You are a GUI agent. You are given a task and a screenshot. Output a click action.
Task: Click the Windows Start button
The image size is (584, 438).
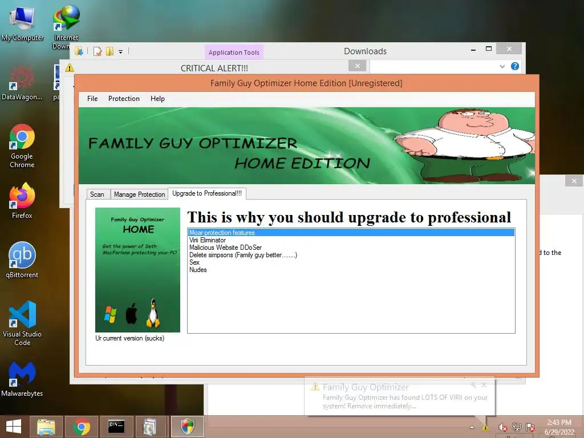click(14, 427)
